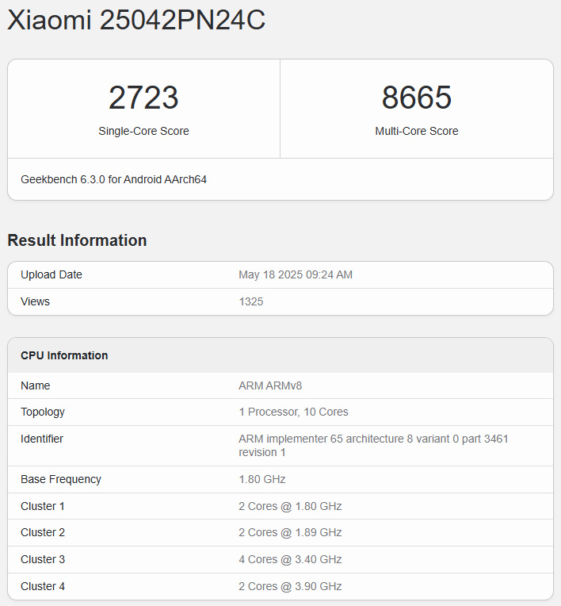This screenshot has height=606, width=561.
Task: Select the date May 18 2025 09:24 AM
Action: tap(296, 274)
